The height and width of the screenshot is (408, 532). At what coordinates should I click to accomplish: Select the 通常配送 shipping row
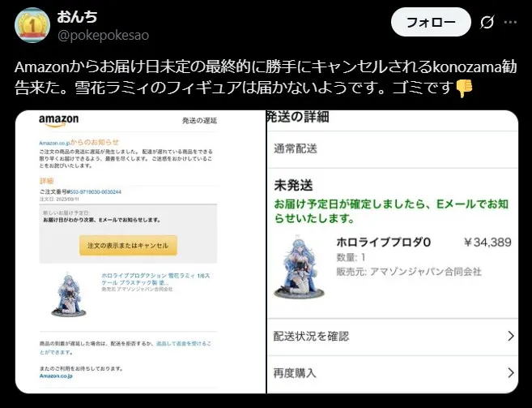(393, 149)
